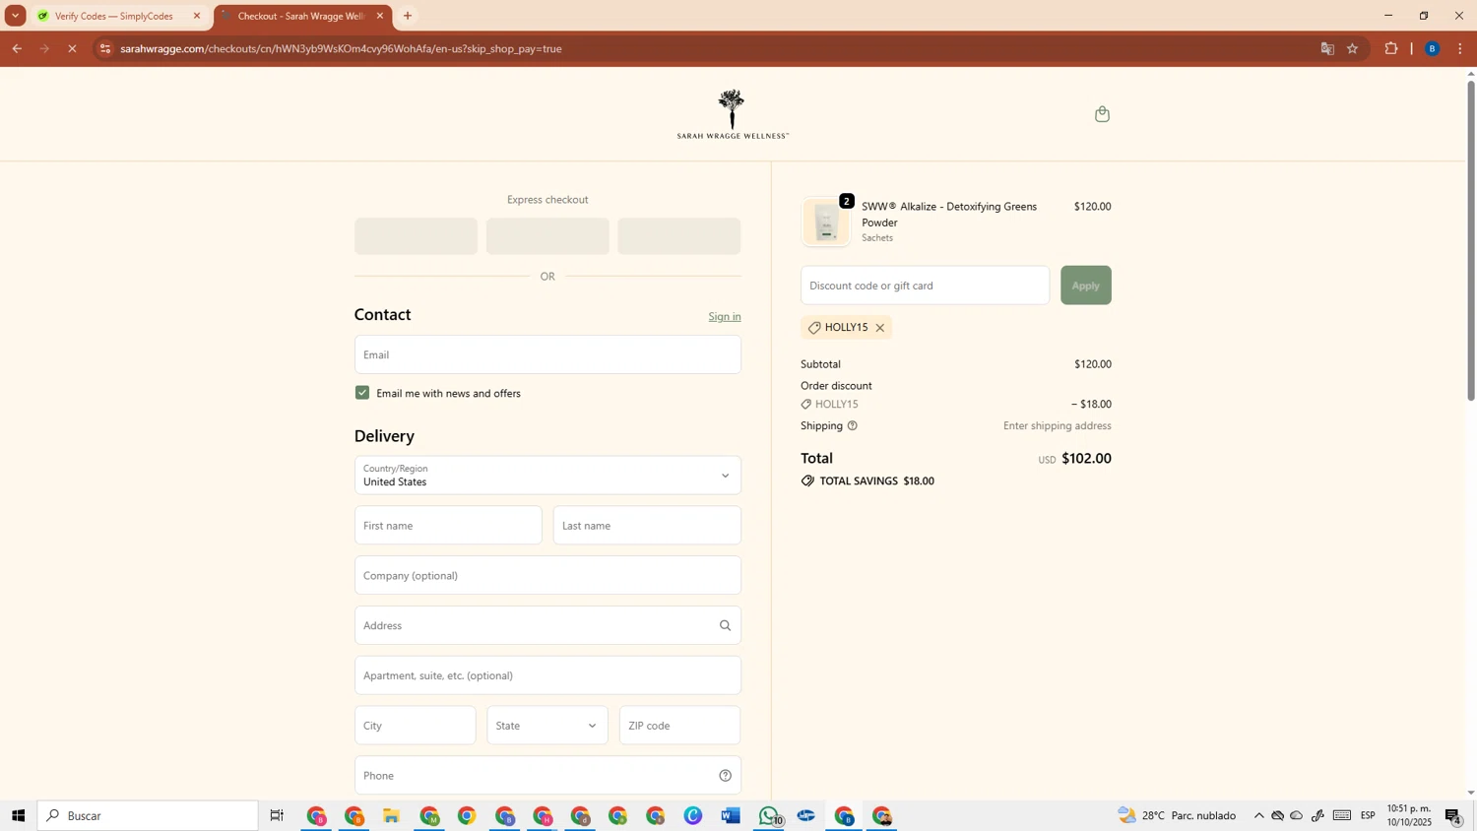Show the phone number help tooltip
Image resolution: width=1477 pixels, height=831 pixels.
pos(726,776)
